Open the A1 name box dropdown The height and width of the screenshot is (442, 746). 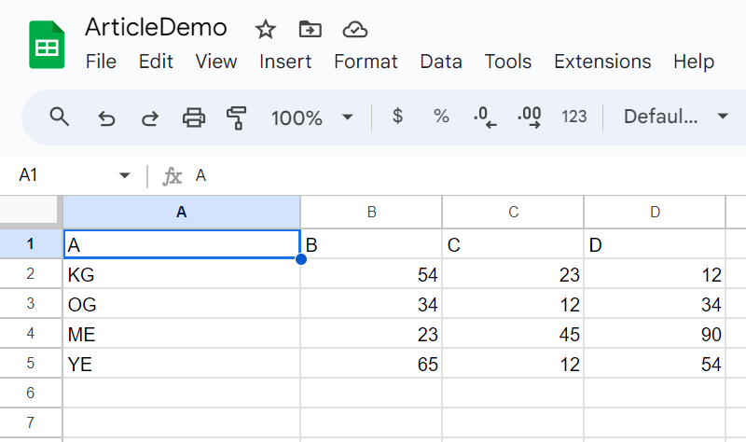coord(125,175)
